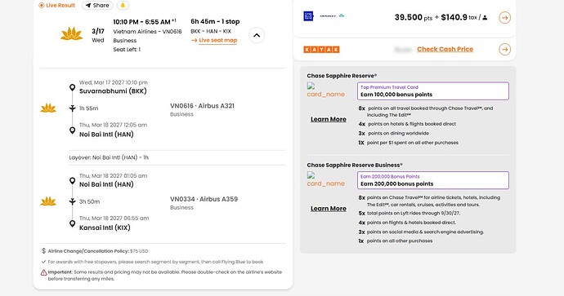Click the Vietnam Airlines lotus logo at top
This screenshot has width=564, height=296.
[71, 34]
